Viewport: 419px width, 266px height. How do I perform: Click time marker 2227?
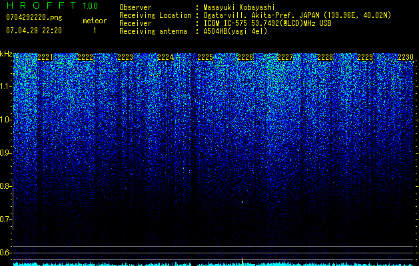(x=285, y=57)
